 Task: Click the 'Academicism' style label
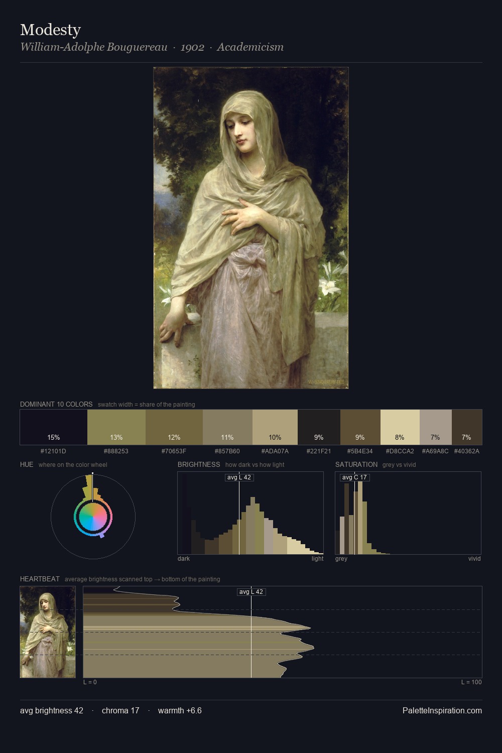click(x=250, y=47)
